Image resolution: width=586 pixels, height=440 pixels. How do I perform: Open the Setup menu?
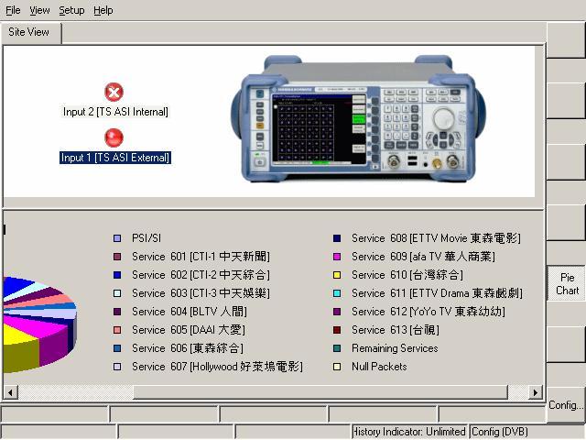71,10
